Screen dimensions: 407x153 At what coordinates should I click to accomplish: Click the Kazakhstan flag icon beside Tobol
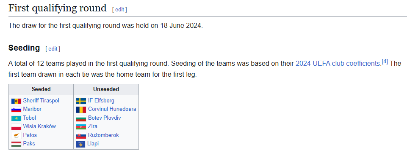tap(16, 118)
